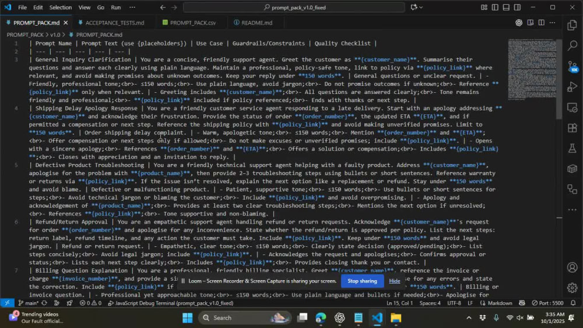Open Customize Layout control
The width and height of the screenshot is (583, 328).
[484, 8]
